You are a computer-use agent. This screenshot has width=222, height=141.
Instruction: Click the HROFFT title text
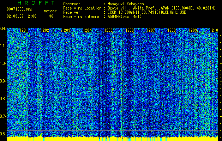click(36, 3)
